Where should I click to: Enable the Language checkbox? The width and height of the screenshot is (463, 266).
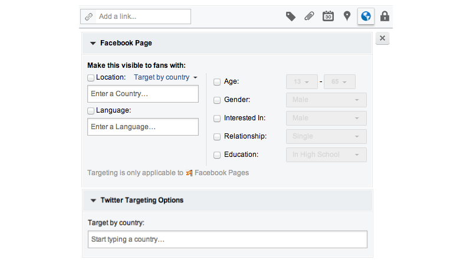click(91, 111)
